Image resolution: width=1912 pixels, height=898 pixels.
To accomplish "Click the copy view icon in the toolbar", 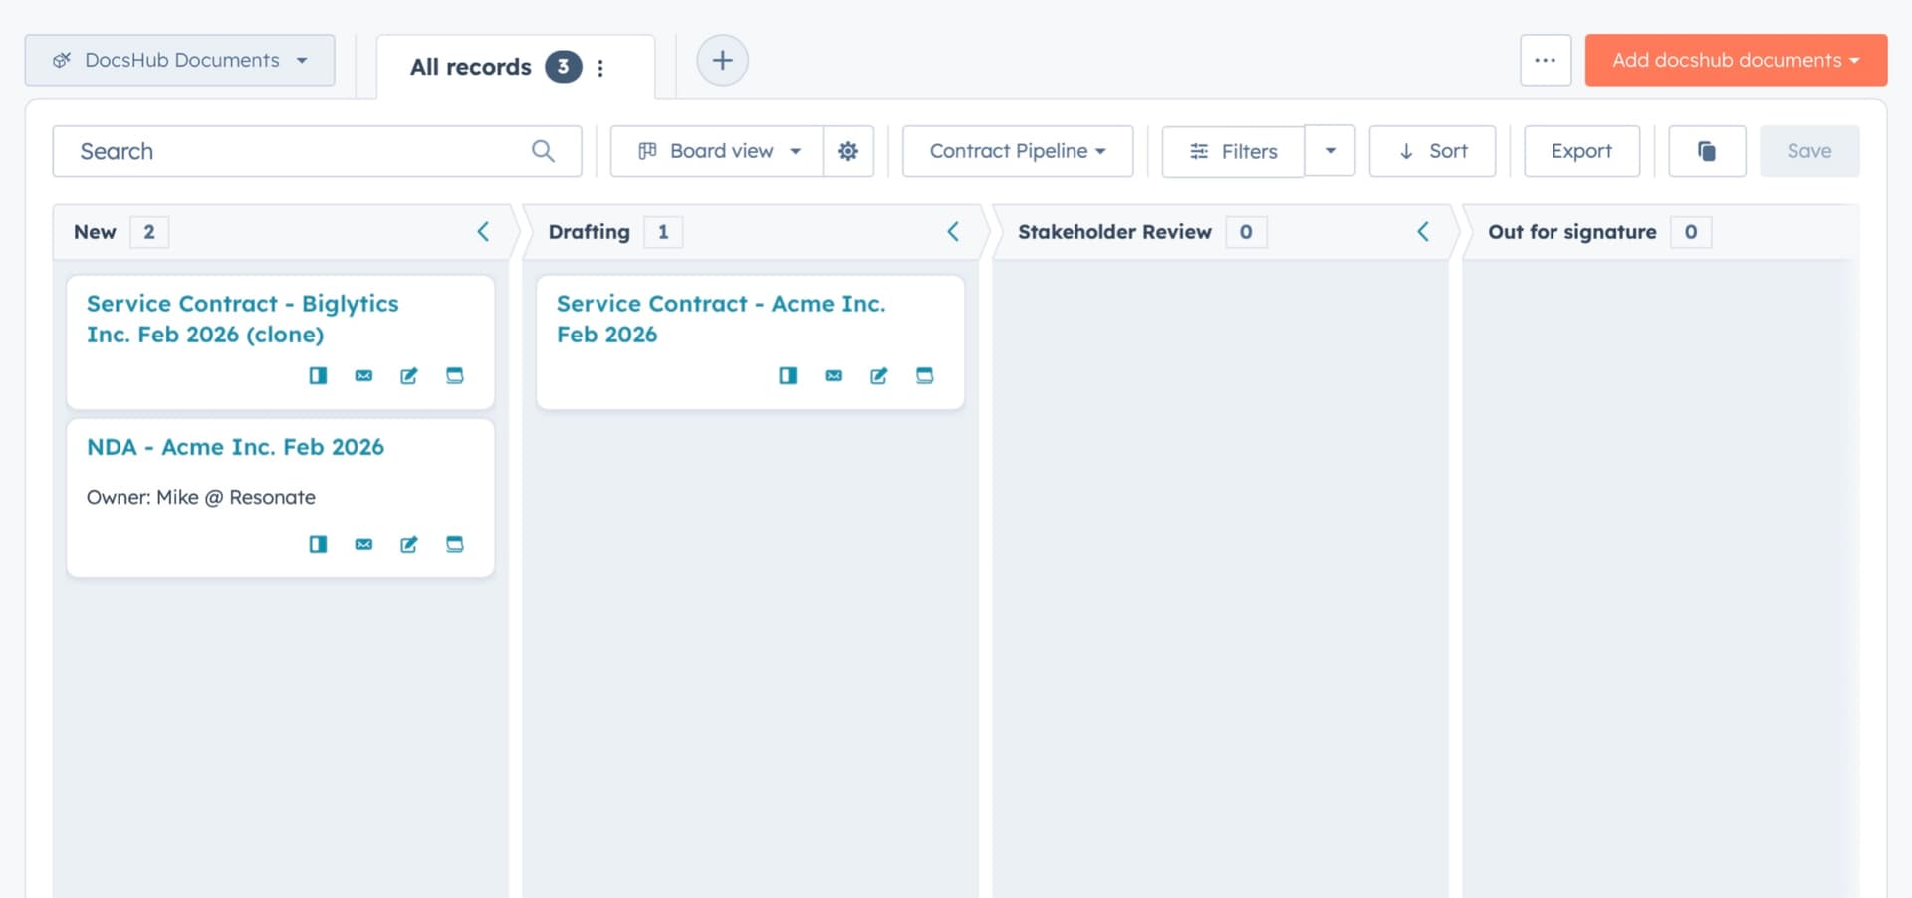I will (1707, 151).
